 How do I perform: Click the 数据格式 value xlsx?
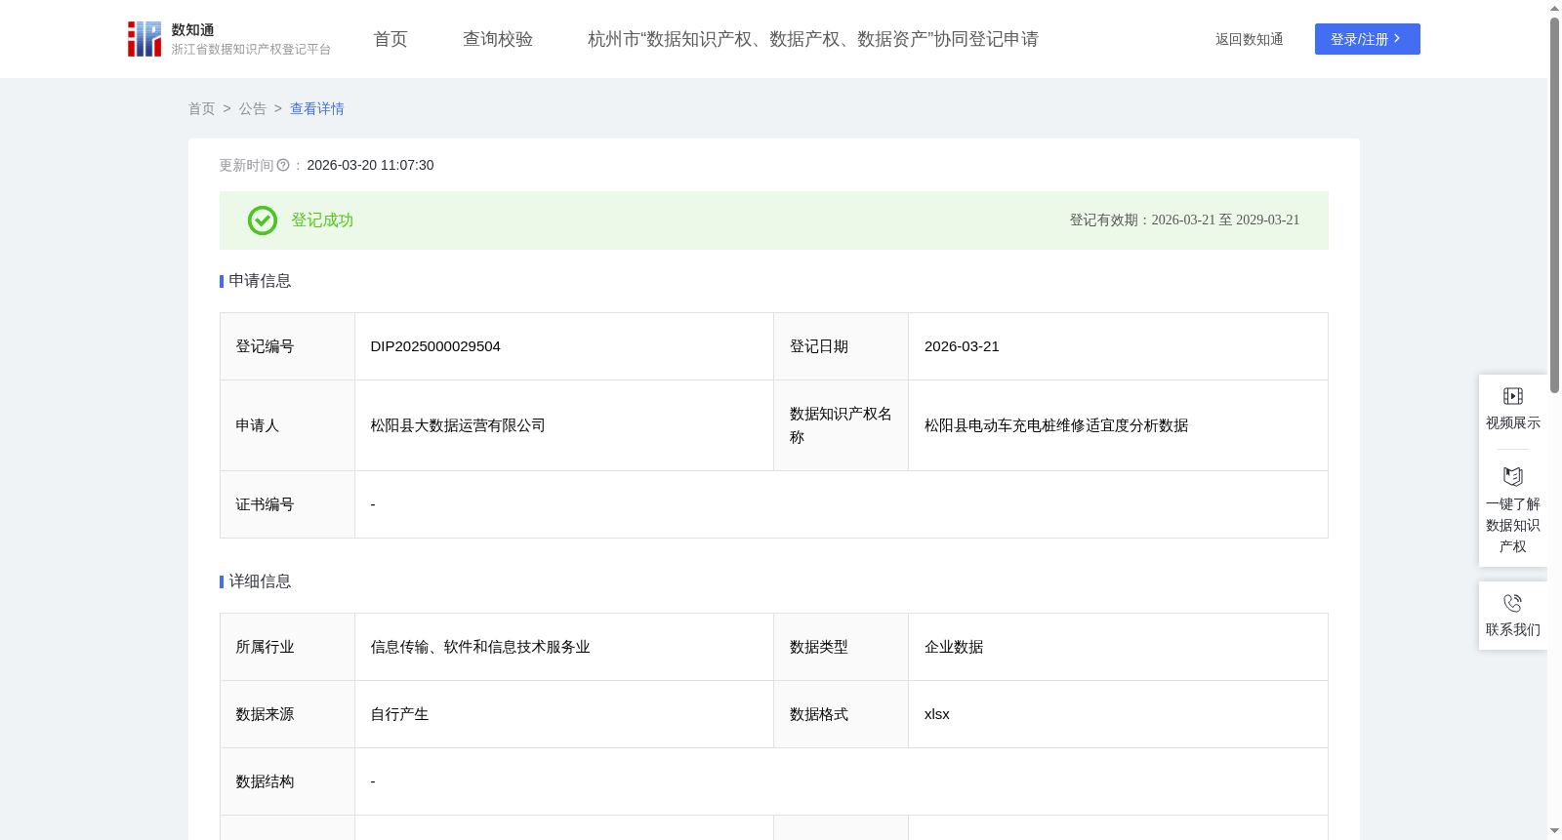coord(937,714)
